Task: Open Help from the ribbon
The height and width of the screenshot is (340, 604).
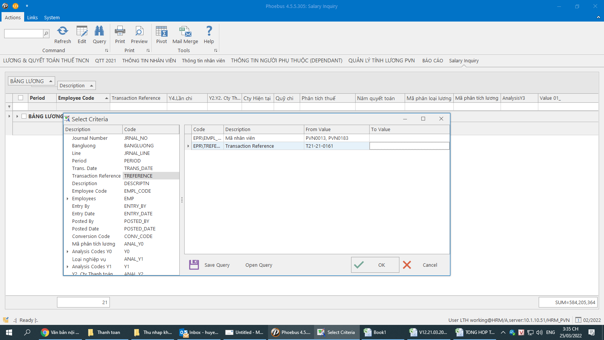Action: (x=209, y=31)
